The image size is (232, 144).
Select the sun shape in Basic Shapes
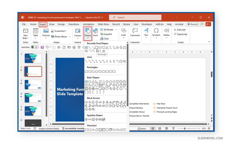[x=114, y=89]
